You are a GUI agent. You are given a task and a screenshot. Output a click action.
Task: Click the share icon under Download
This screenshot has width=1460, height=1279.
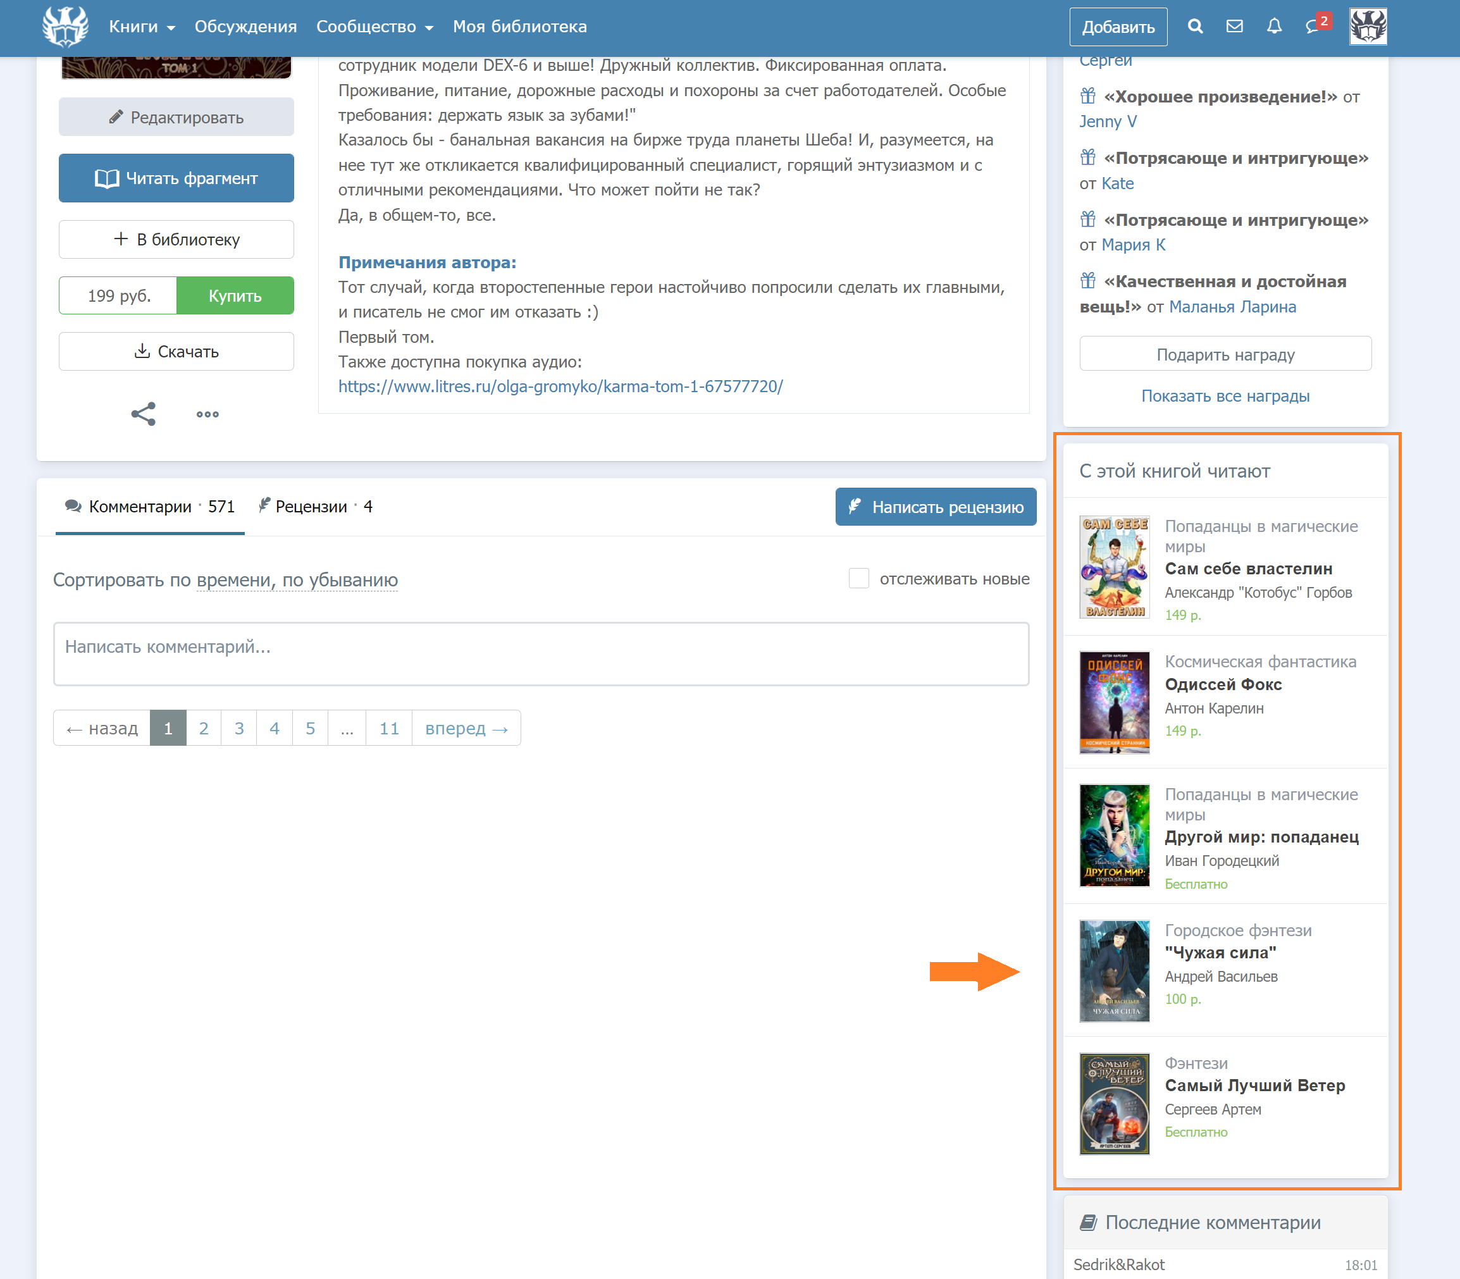(x=144, y=414)
